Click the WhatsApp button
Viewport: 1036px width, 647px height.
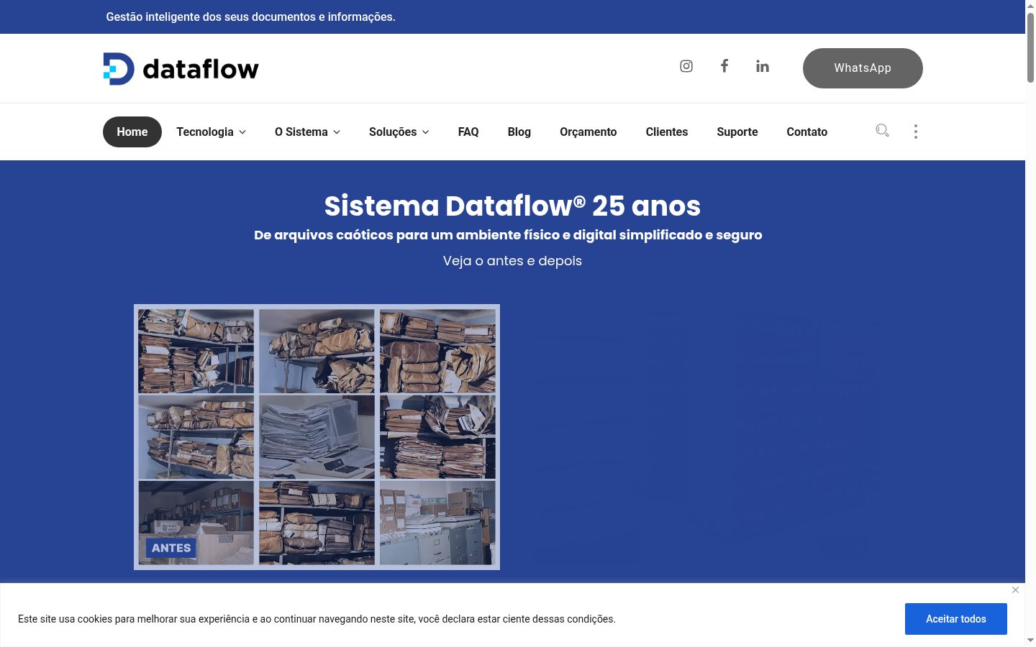(x=863, y=68)
